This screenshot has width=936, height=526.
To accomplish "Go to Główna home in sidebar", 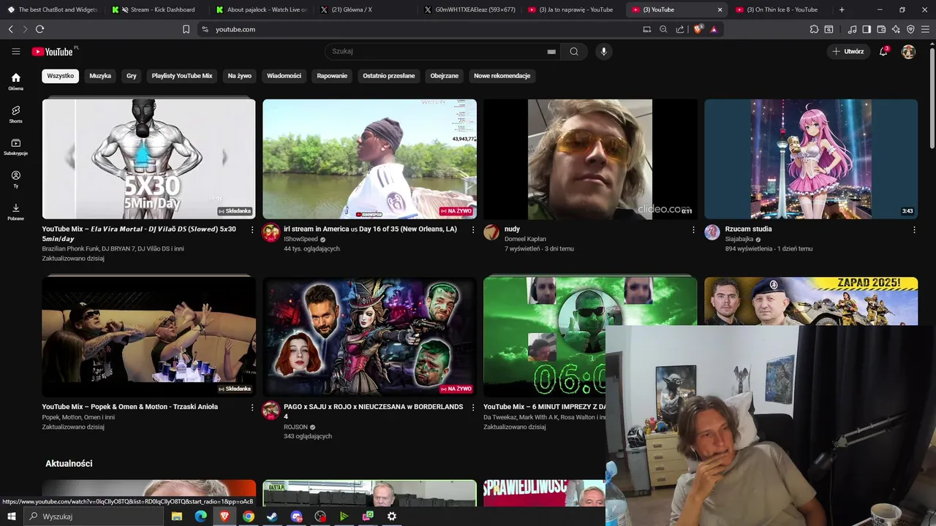I will pyautogui.click(x=15, y=82).
